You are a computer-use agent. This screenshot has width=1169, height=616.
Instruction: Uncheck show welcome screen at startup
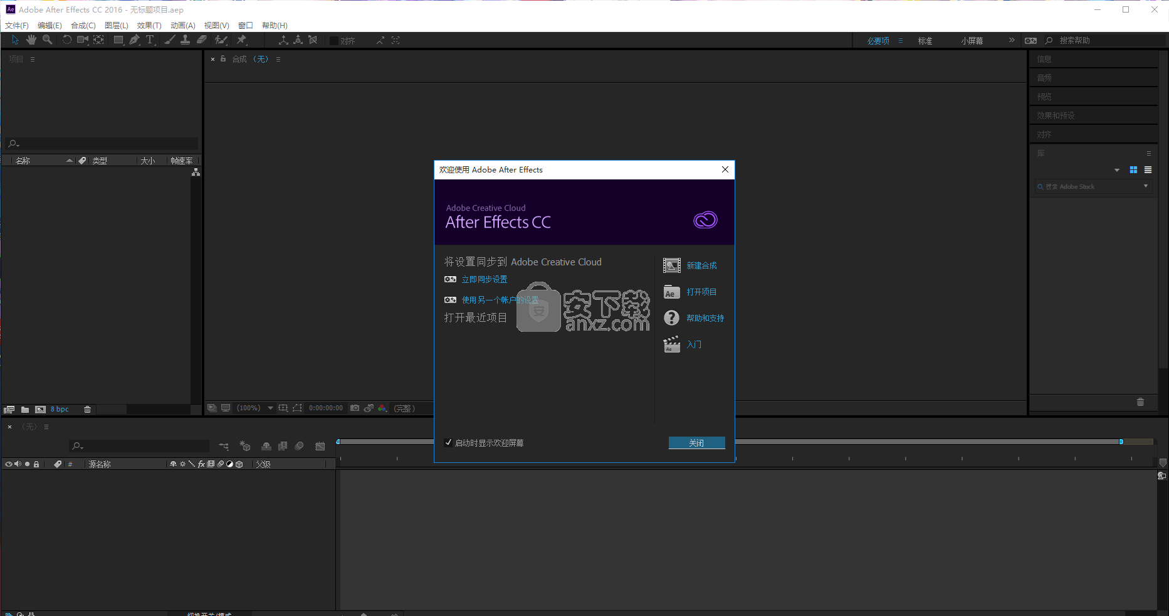tap(448, 442)
